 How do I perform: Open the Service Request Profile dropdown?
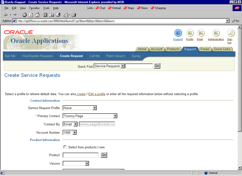(x=95, y=108)
